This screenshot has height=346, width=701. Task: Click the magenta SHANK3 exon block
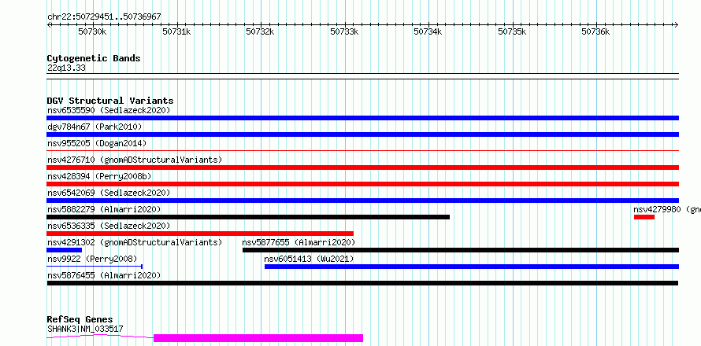[x=258, y=338]
